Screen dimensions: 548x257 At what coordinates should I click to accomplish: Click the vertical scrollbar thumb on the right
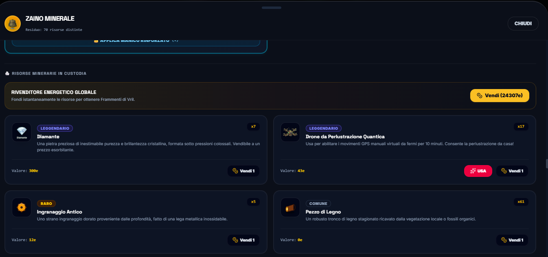(x=547, y=163)
